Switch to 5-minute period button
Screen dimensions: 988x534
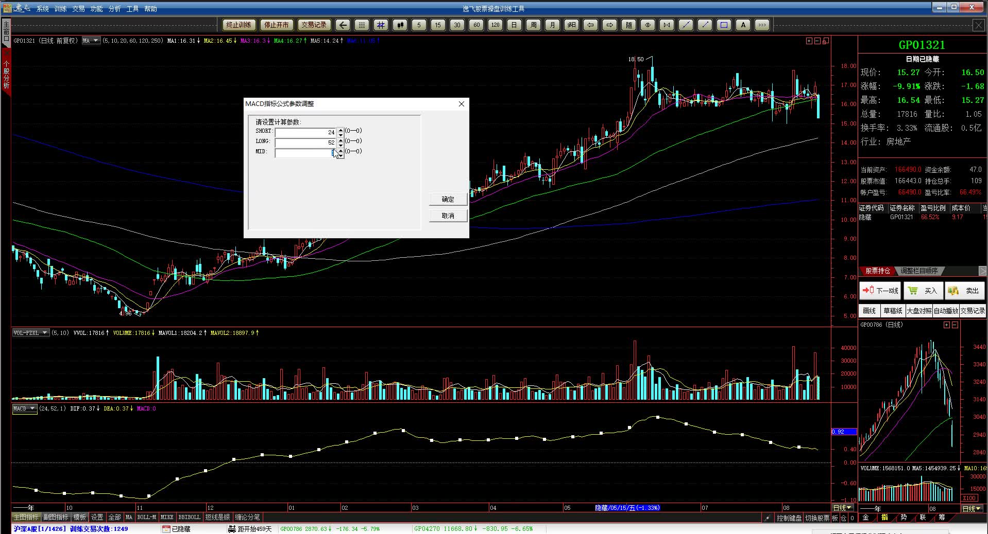coord(419,25)
